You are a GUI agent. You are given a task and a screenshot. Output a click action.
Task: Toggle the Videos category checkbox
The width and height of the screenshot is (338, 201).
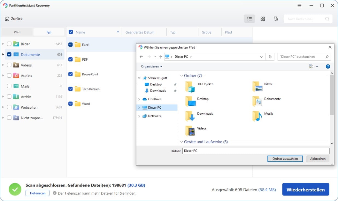9,65
